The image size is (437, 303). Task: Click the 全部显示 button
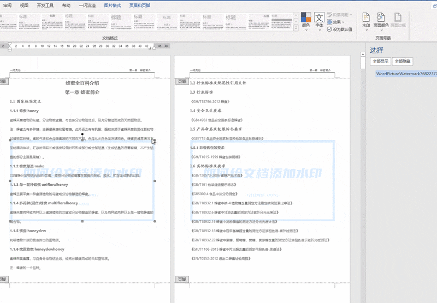(381, 62)
